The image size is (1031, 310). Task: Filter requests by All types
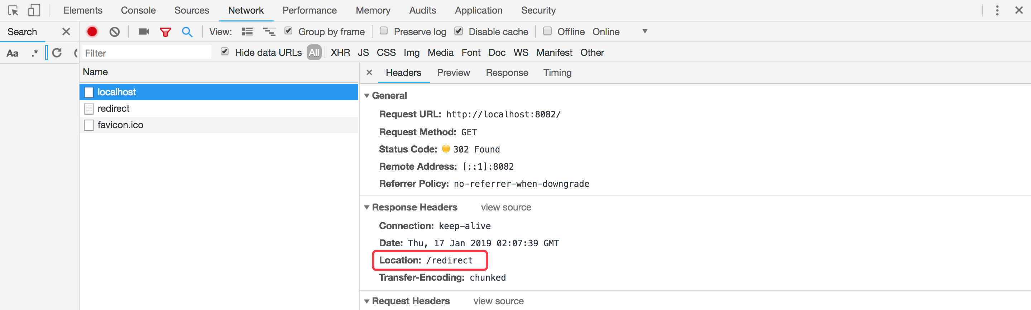[x=314, y=52]
